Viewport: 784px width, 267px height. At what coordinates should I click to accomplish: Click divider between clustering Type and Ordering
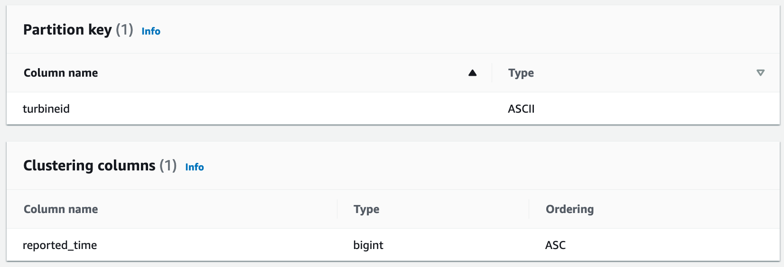(529, 209)
